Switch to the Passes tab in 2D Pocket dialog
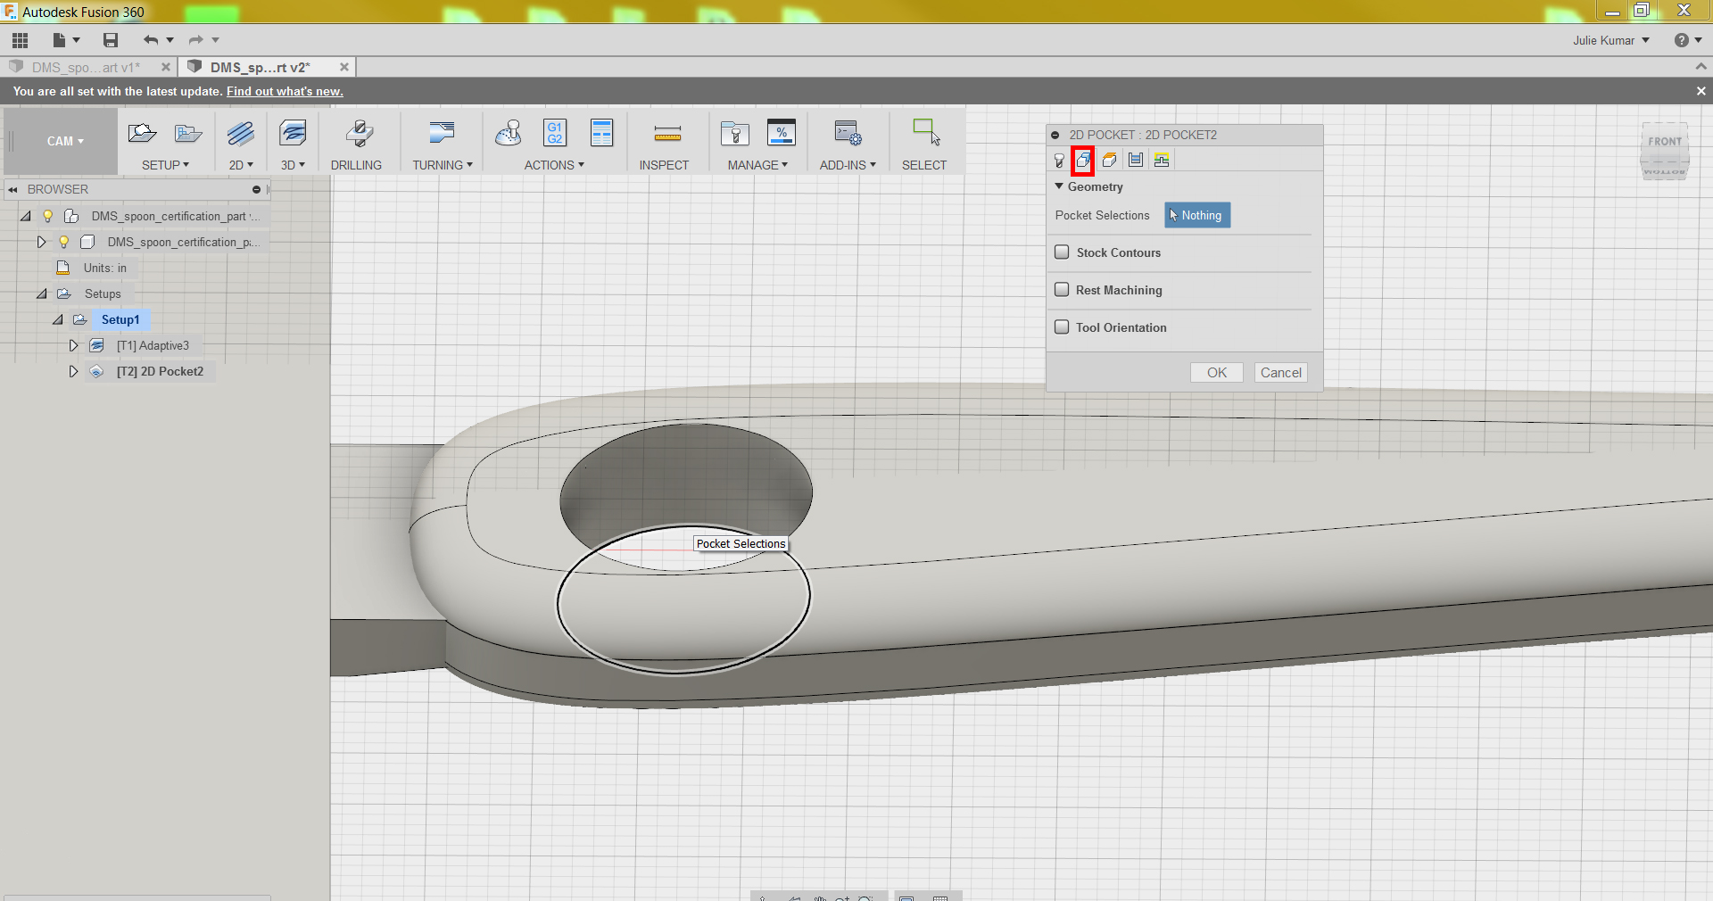 tap(1135, 161)
